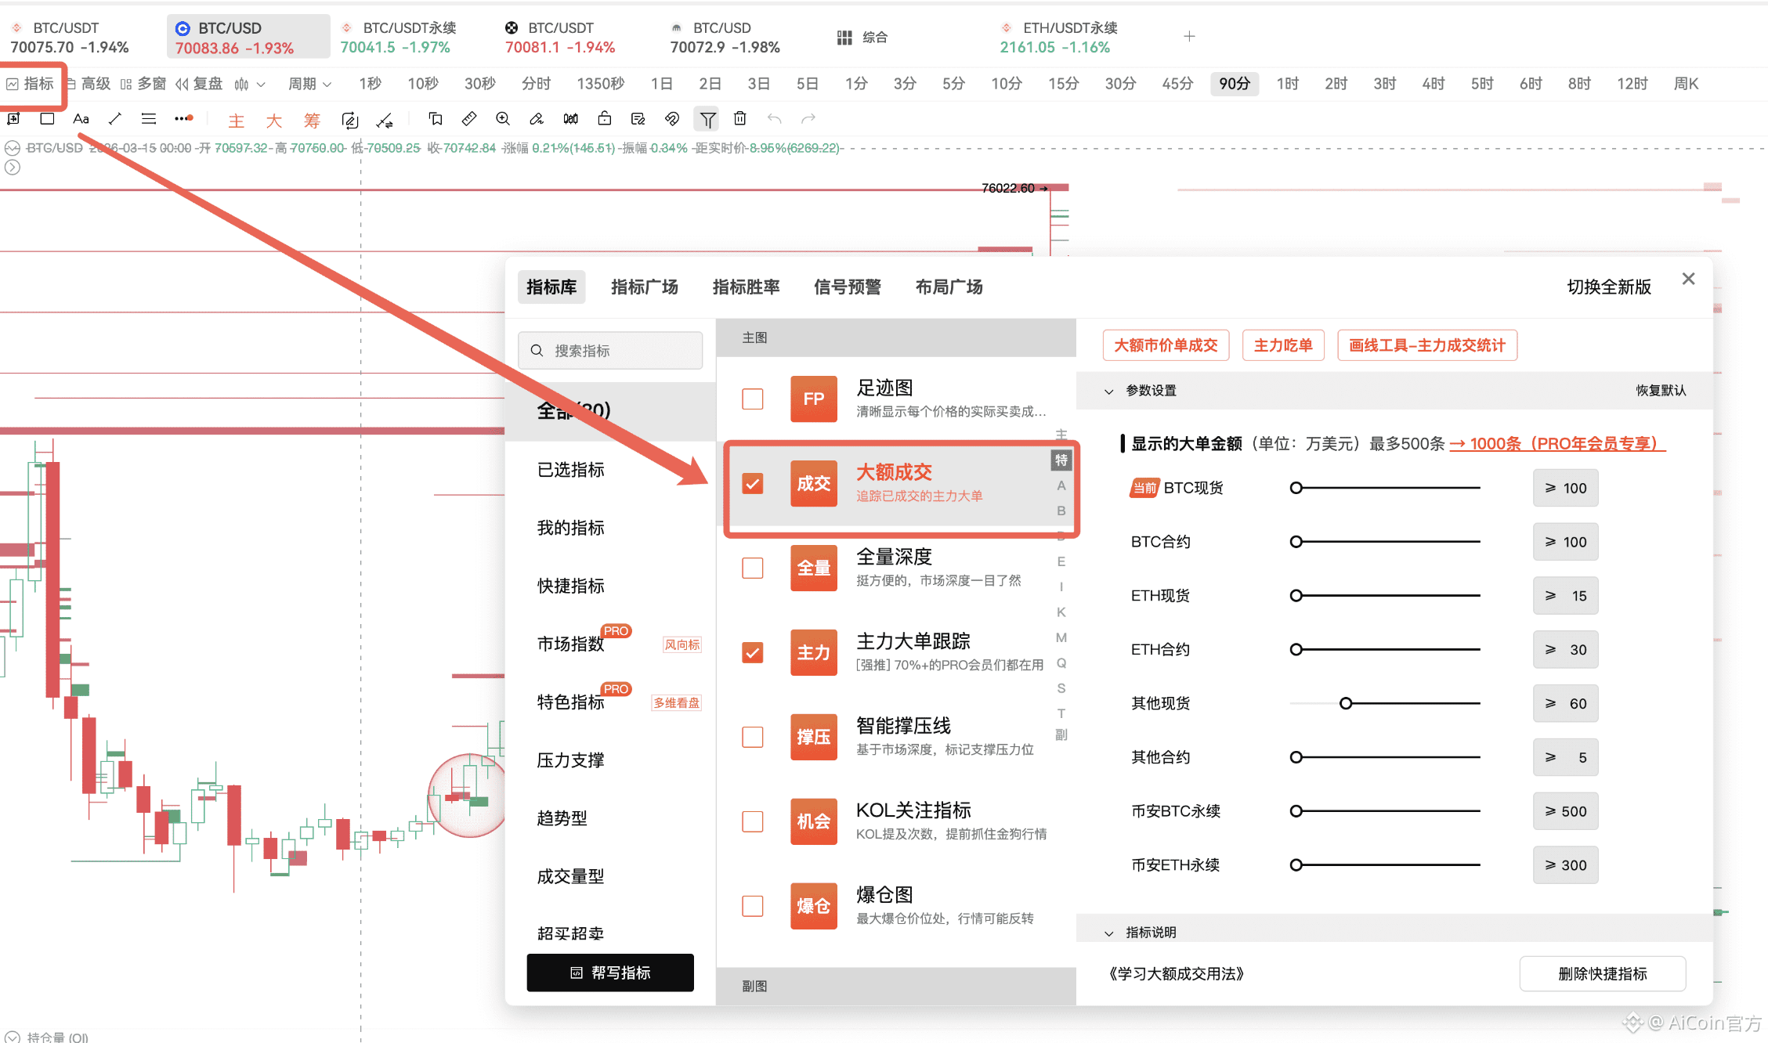Click the ruler measure tool icon
The width and height of the screenshot is (1768, 1043).
click(x=468, y=119)
